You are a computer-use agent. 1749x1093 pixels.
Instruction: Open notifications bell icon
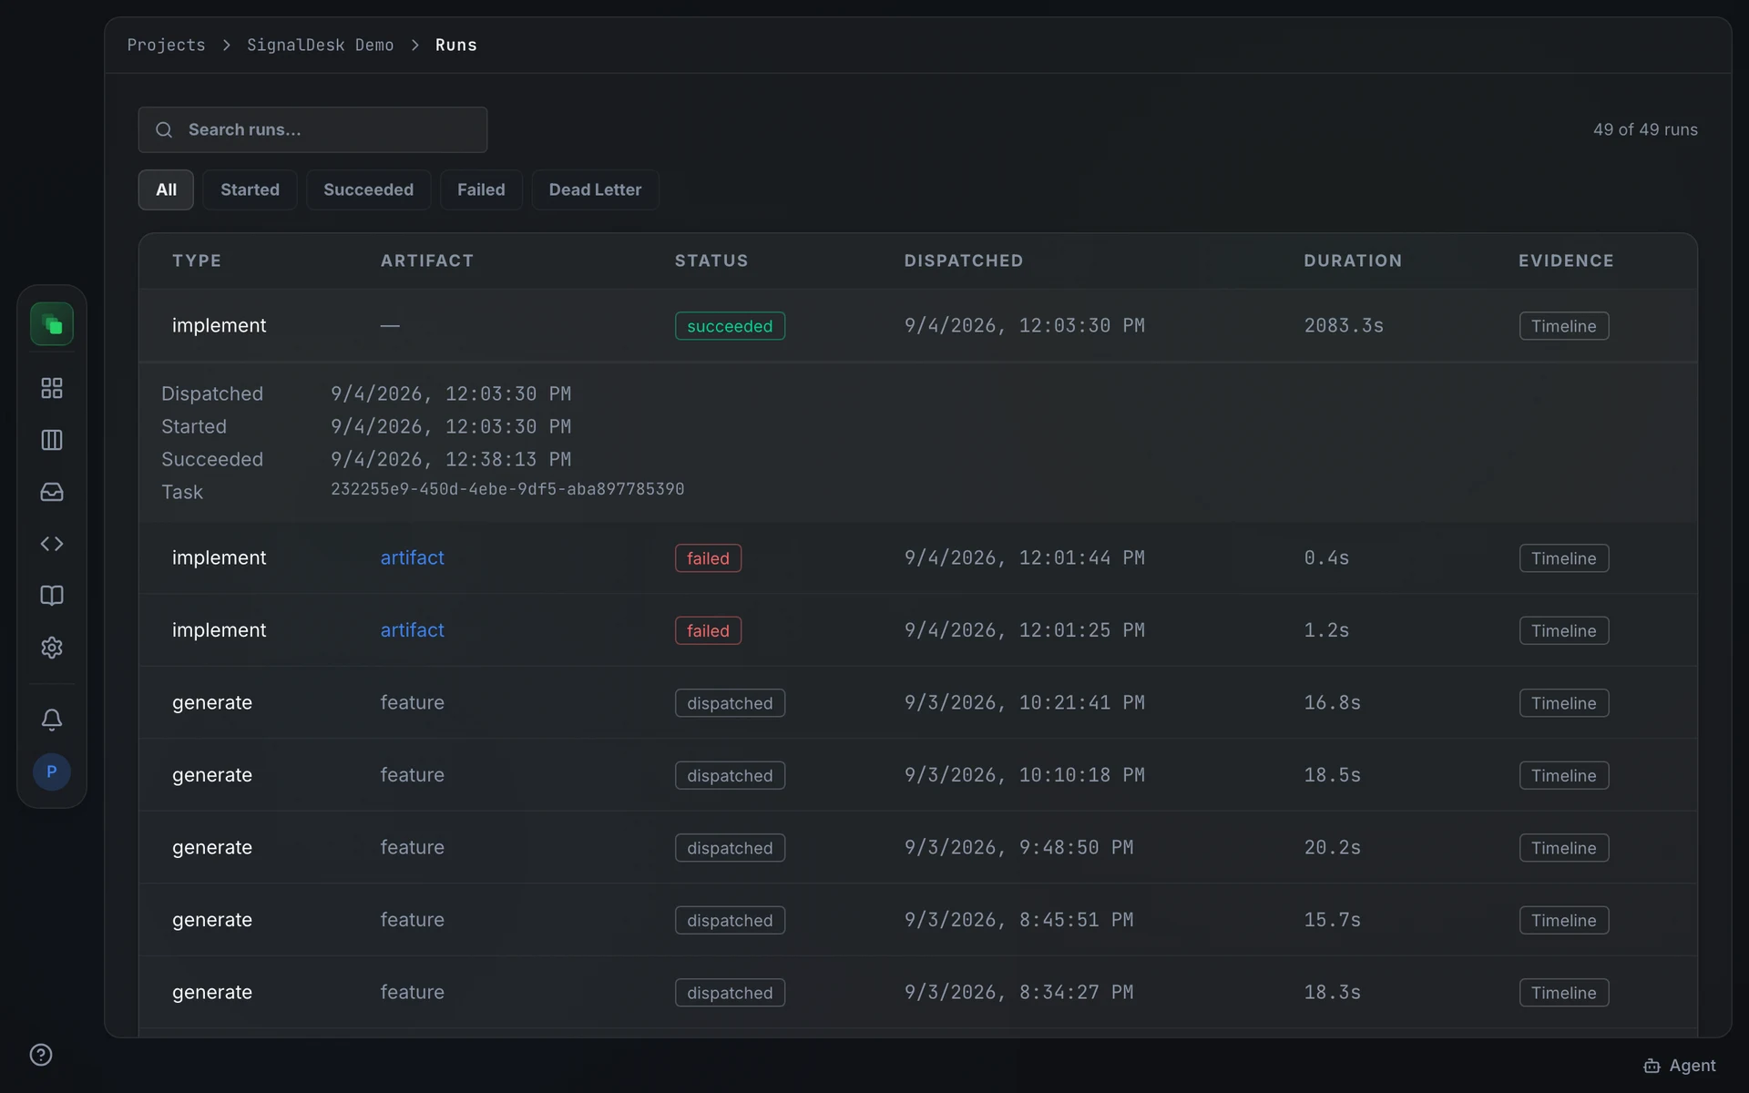coord(52,720)
